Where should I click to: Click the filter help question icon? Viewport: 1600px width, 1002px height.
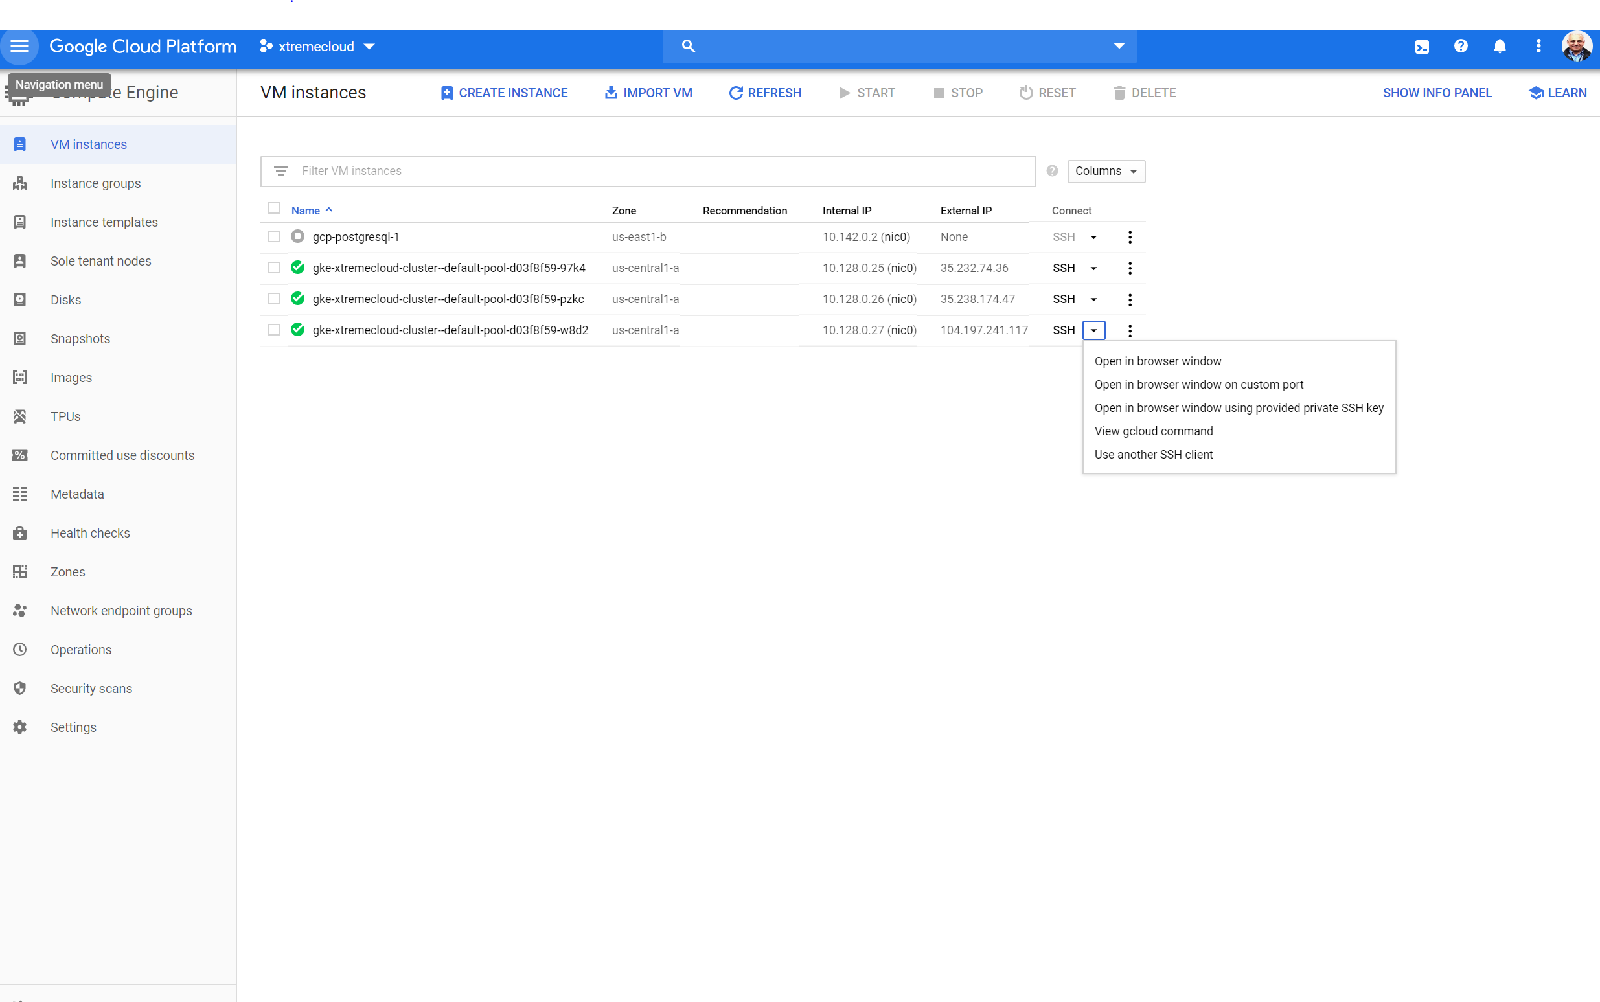(1052, 171)
